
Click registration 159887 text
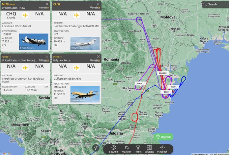[x=7, y=34]
